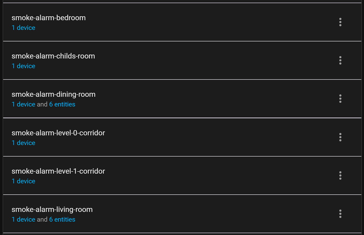Open the smoke-alarm-living-room entry
Viewport: 364px width, 235px height.
point(52,209)
